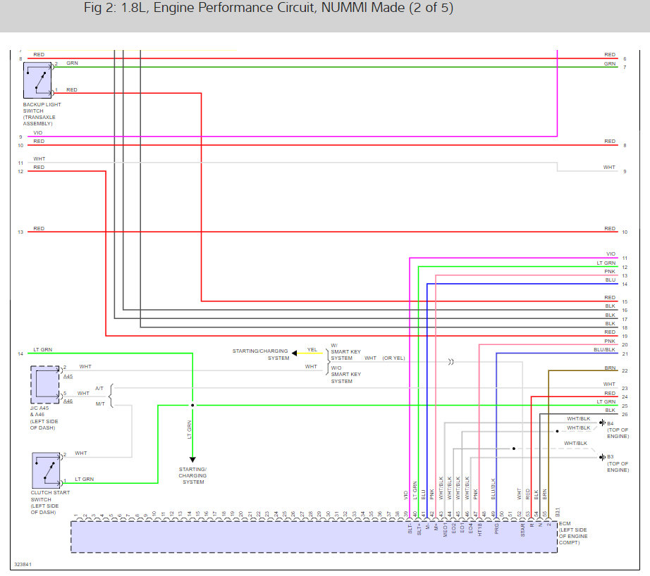
Task: Click the inline connector symbol on the WHT (OR YEL) wire
Action: tap(450, 362)
